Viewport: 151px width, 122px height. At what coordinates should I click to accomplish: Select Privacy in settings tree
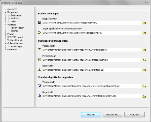click(11, 34)
